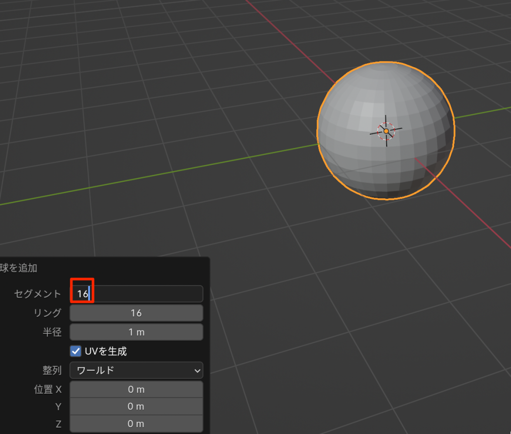Viewport: 511px width, 434px height.
Task: Click the リング label text
Action: (47, 313)
